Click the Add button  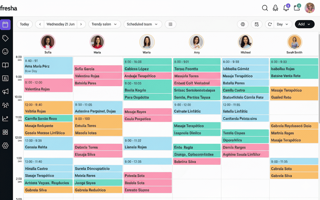tap(304, 24)
